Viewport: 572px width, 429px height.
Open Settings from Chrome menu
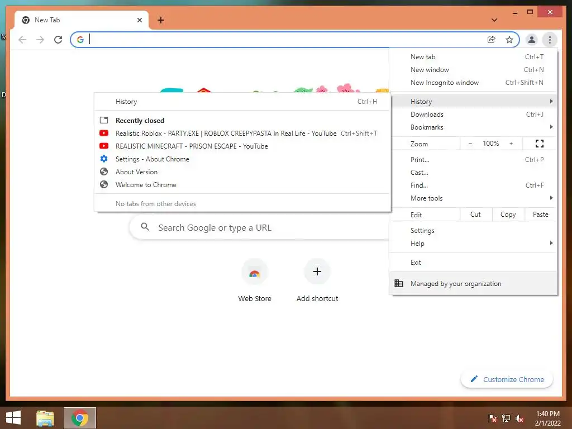point(473,231)
